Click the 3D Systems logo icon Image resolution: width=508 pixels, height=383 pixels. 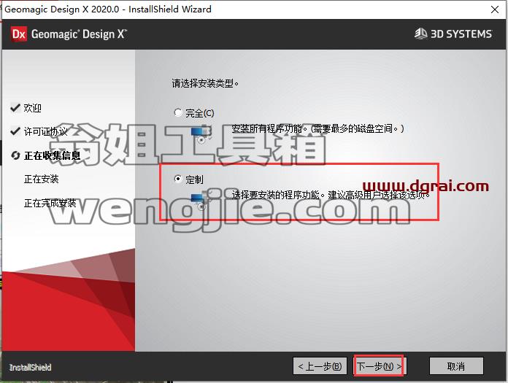(421, 34)
